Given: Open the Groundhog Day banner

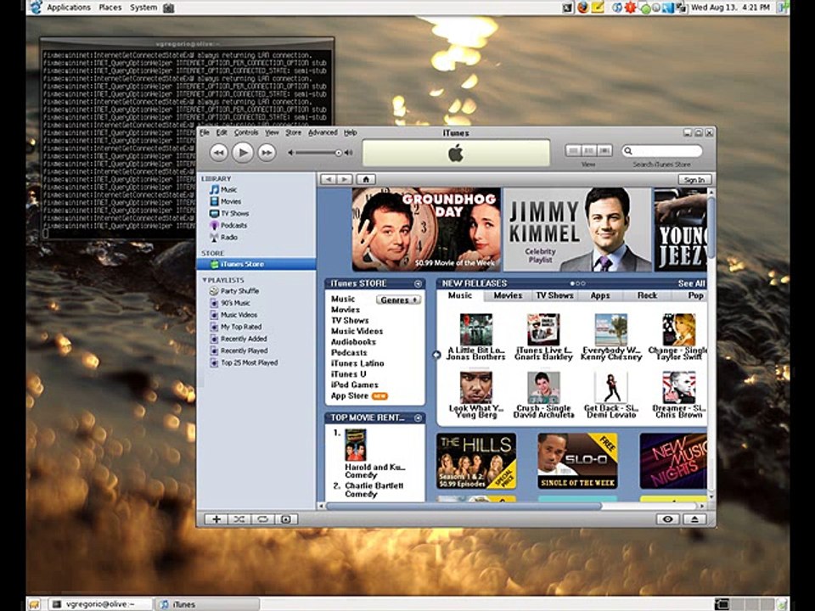Looking at the screenshot, I should pyautogui.click(x=426, y=230).
